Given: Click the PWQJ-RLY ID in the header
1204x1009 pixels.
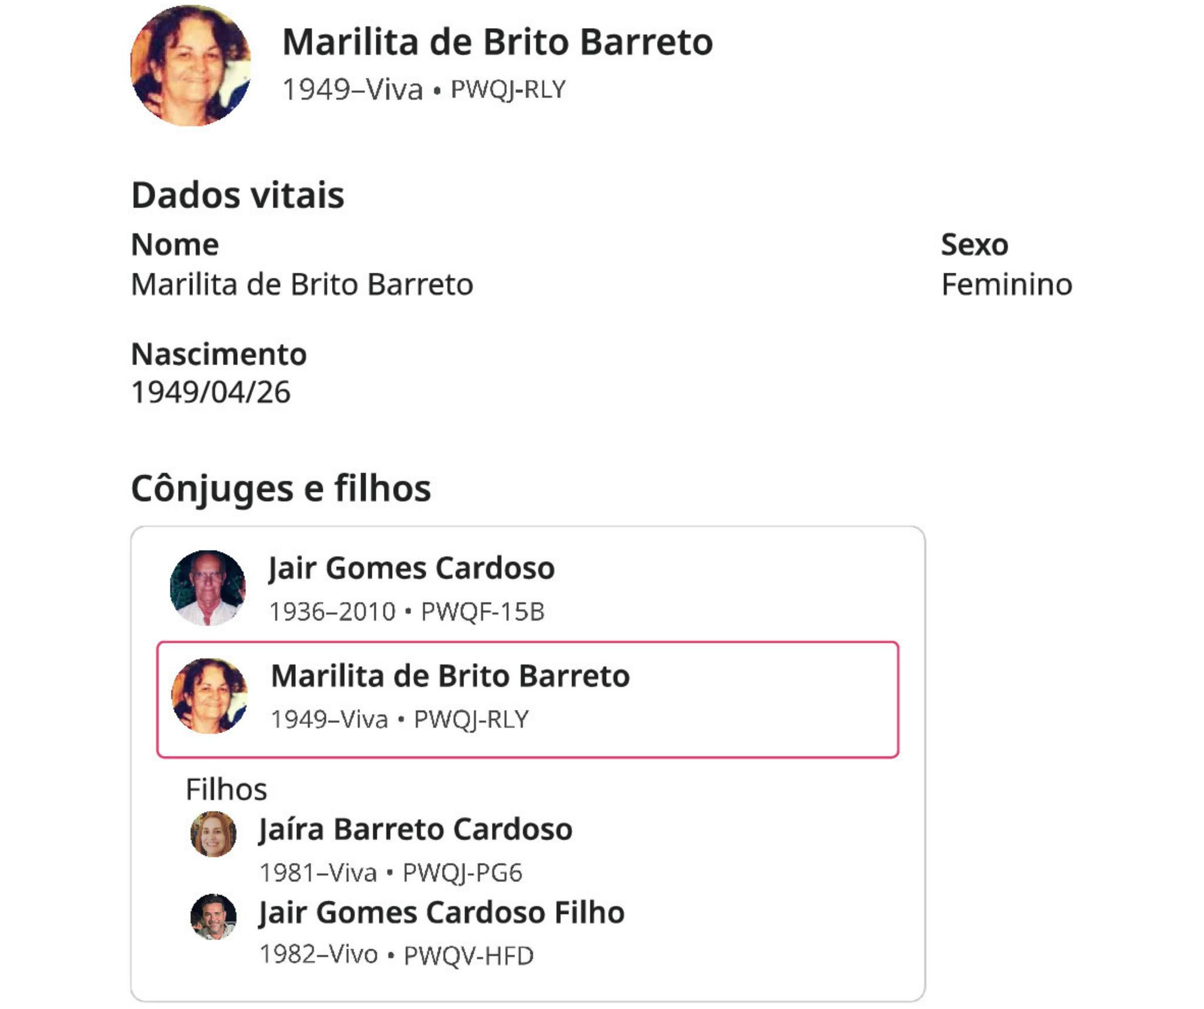Looking at the screenshot, I should [508, 90].
